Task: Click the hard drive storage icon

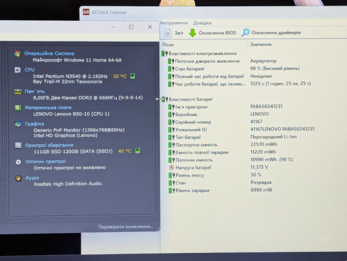Action: (18, 145)
